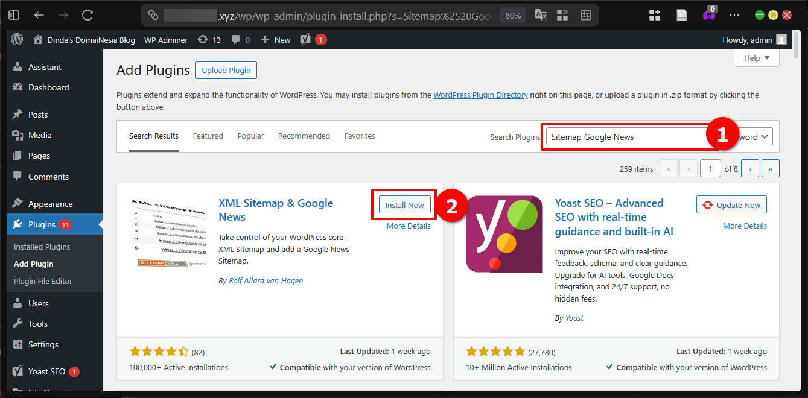Open the New menu dropdown in the admin bar
The image size is (808, 398).
[275, 40]
